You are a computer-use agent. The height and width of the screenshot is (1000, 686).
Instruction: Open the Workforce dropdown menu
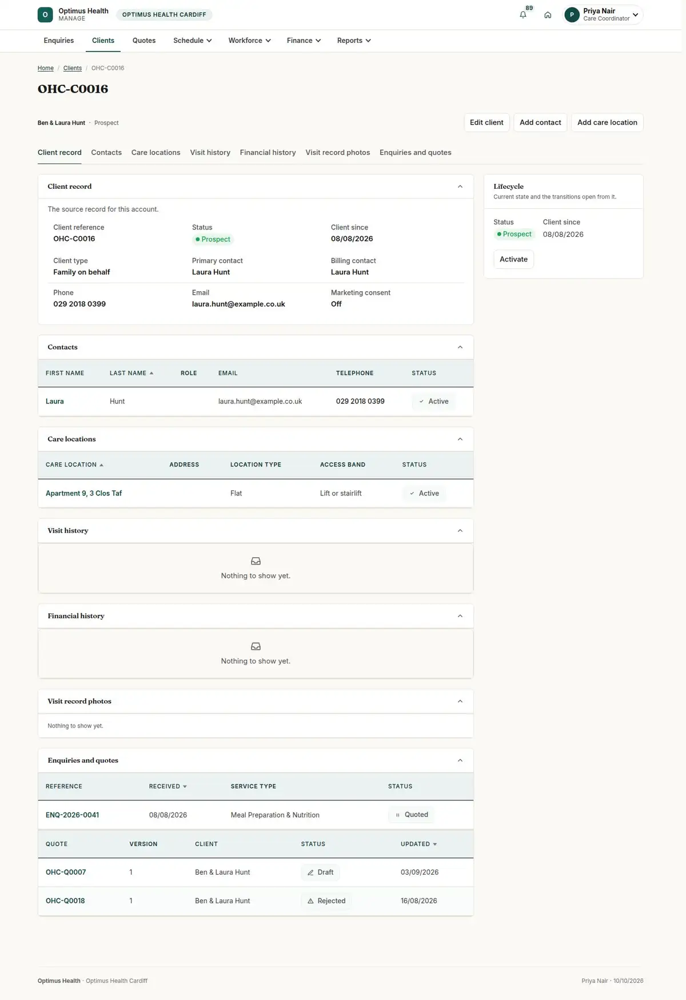coord(250,41)
